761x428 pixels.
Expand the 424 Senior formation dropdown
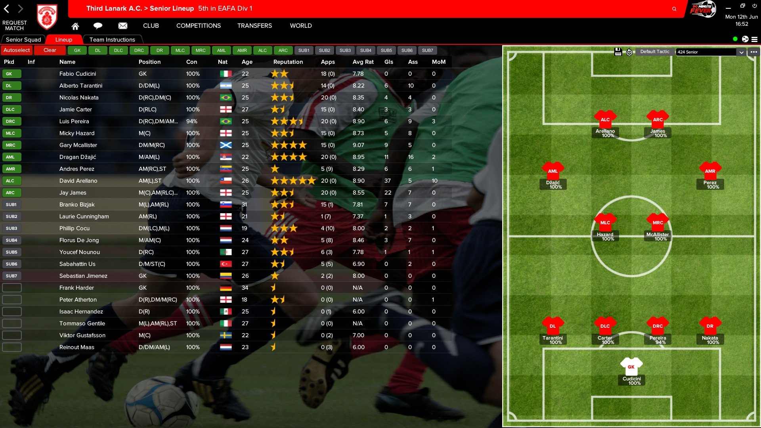tap(742, 51)
